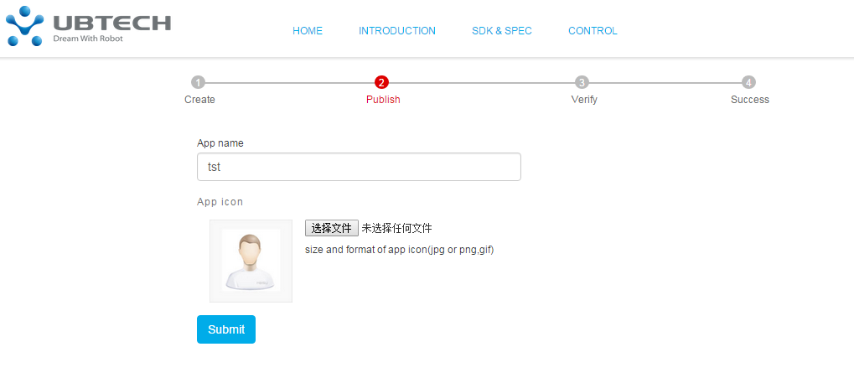Submit the app publish form
The image size is (854, 378).
226,329
